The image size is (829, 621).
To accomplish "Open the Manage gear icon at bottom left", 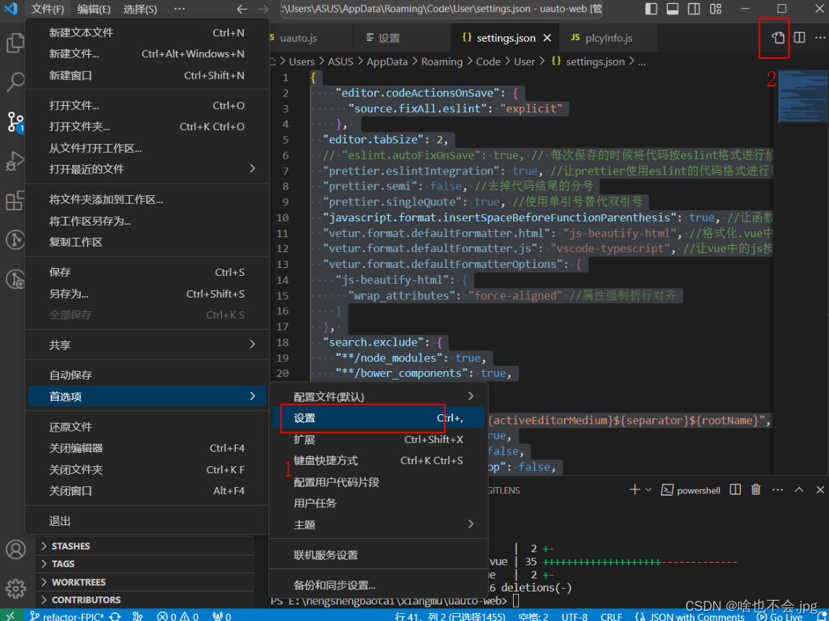I will tap(15, 589).
